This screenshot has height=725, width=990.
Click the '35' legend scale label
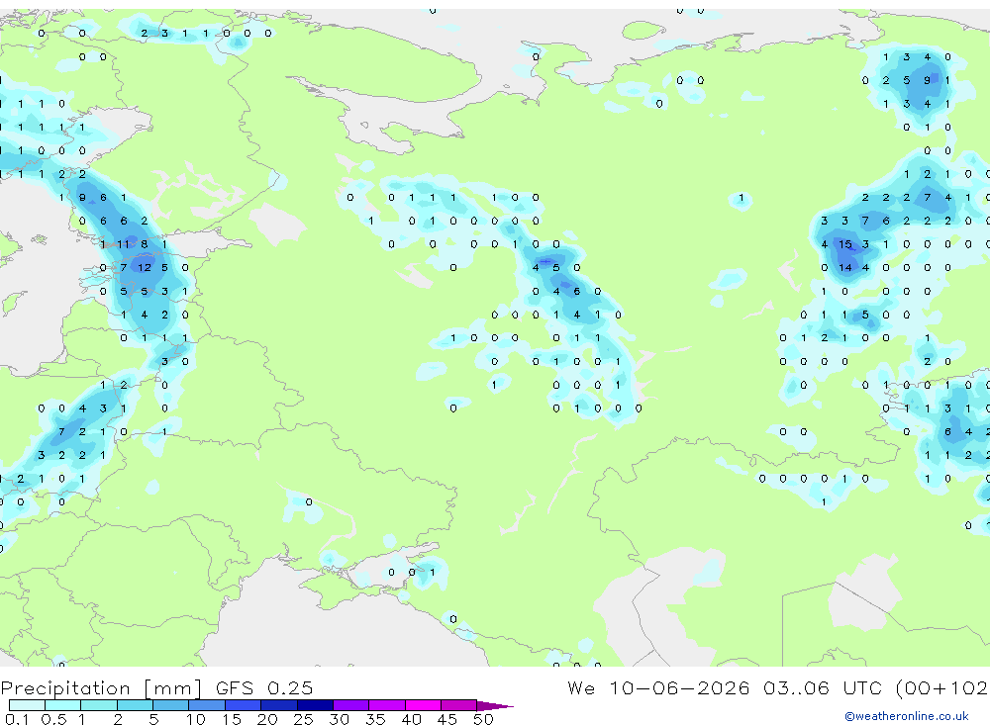pos(375,719)
